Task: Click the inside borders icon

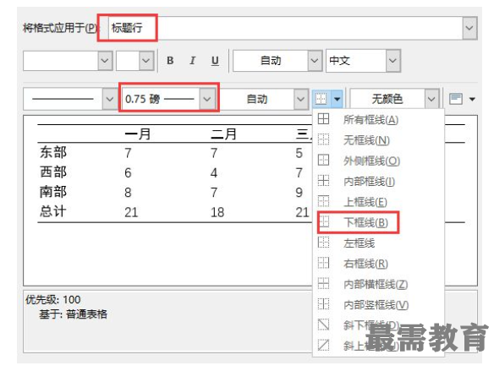Action: pyautogui.click(x=323, y=181)
